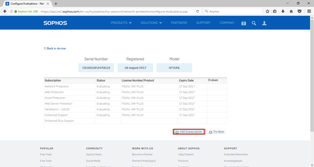This screenshot has height=167, width=314.
Task: Open site identity info icon
Action: coord(11,11)
